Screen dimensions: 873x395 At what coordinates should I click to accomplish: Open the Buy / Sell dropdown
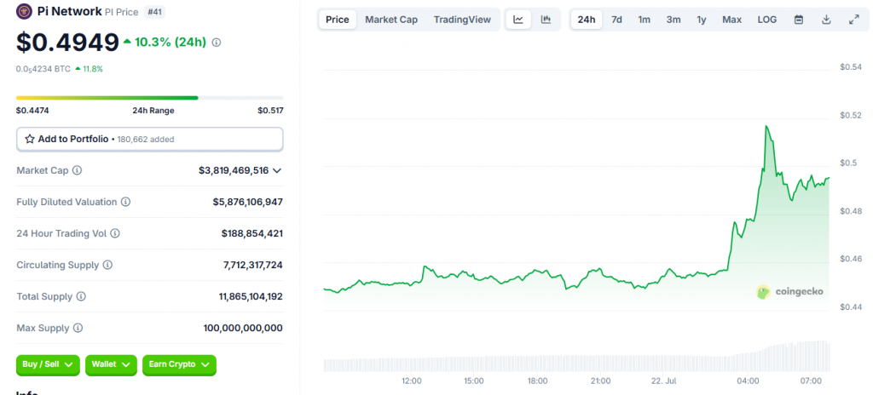tap(48, 364)
